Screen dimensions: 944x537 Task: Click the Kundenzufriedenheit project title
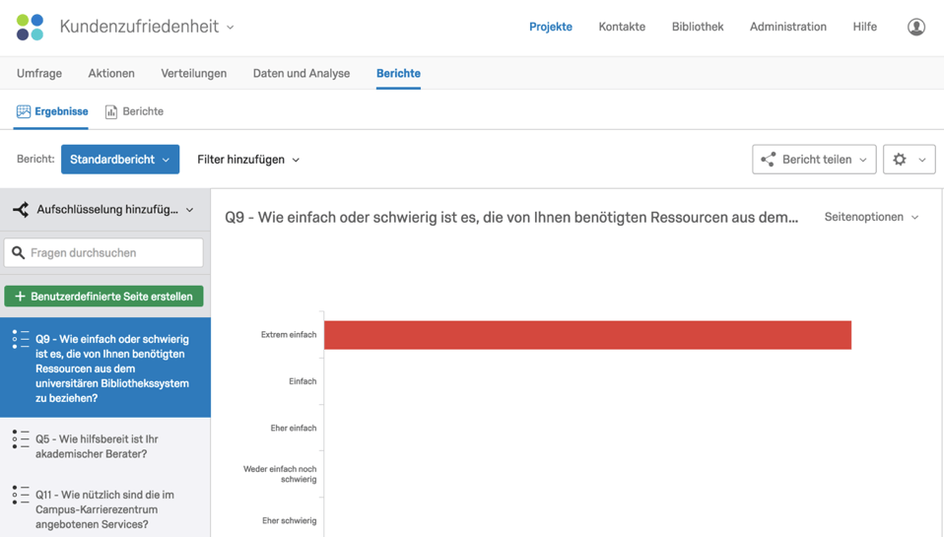pyautogui.click(x=139, y=27)
